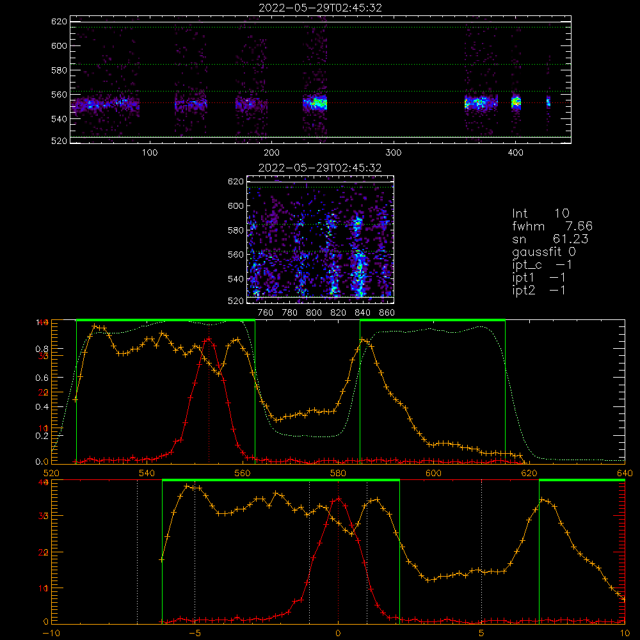Click x-axis tick label '100' on top spectrogram

coord(150,153)
